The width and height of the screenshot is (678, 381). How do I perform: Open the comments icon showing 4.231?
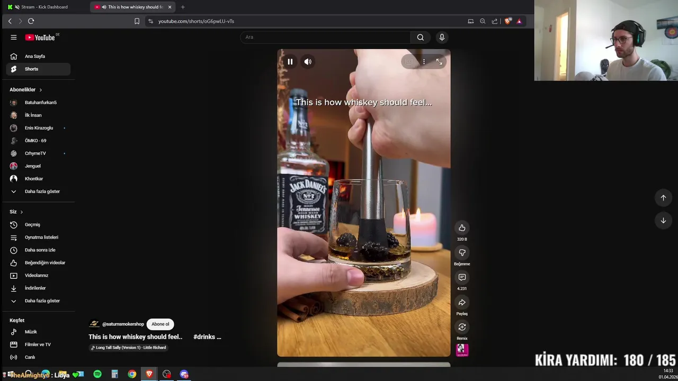coord(462,277)
